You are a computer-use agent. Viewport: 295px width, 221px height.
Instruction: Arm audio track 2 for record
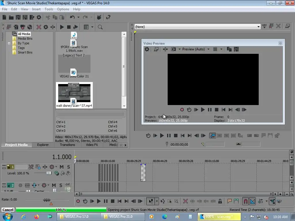20,185
